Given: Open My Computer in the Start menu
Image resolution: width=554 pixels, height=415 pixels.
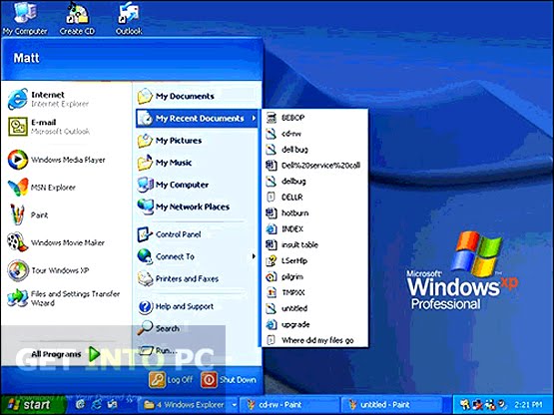Looking at the screenshot, I should click(173, 185).
